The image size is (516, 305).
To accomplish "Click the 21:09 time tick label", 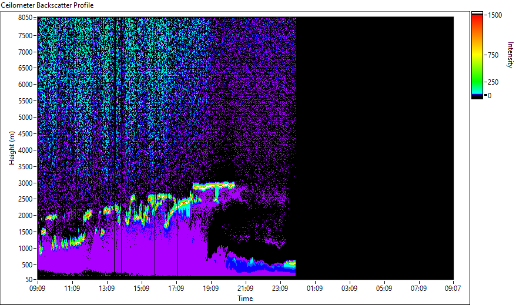I will [246, 289].
